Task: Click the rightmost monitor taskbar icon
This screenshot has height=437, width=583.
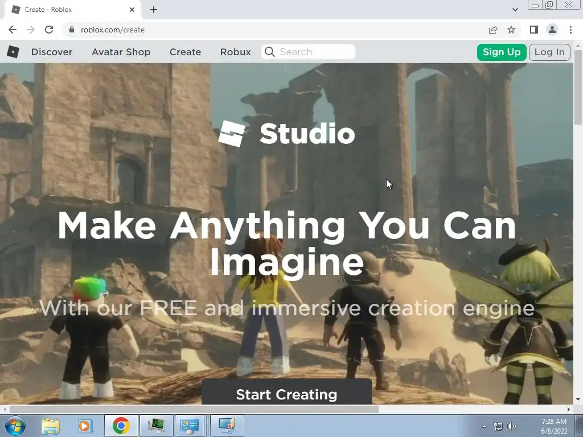Action: (x=227, y=426)
